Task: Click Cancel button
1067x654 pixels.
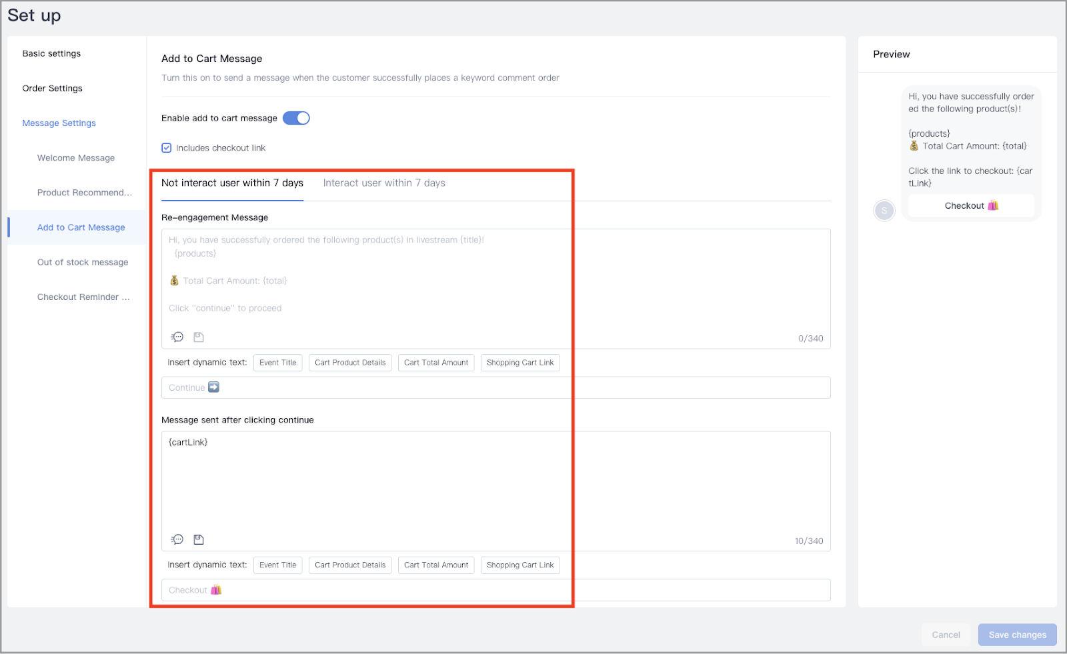Action: 946,635
